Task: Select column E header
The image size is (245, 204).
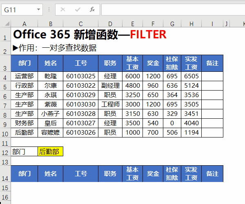Action: pyautogui.click(x=132, y=24)
